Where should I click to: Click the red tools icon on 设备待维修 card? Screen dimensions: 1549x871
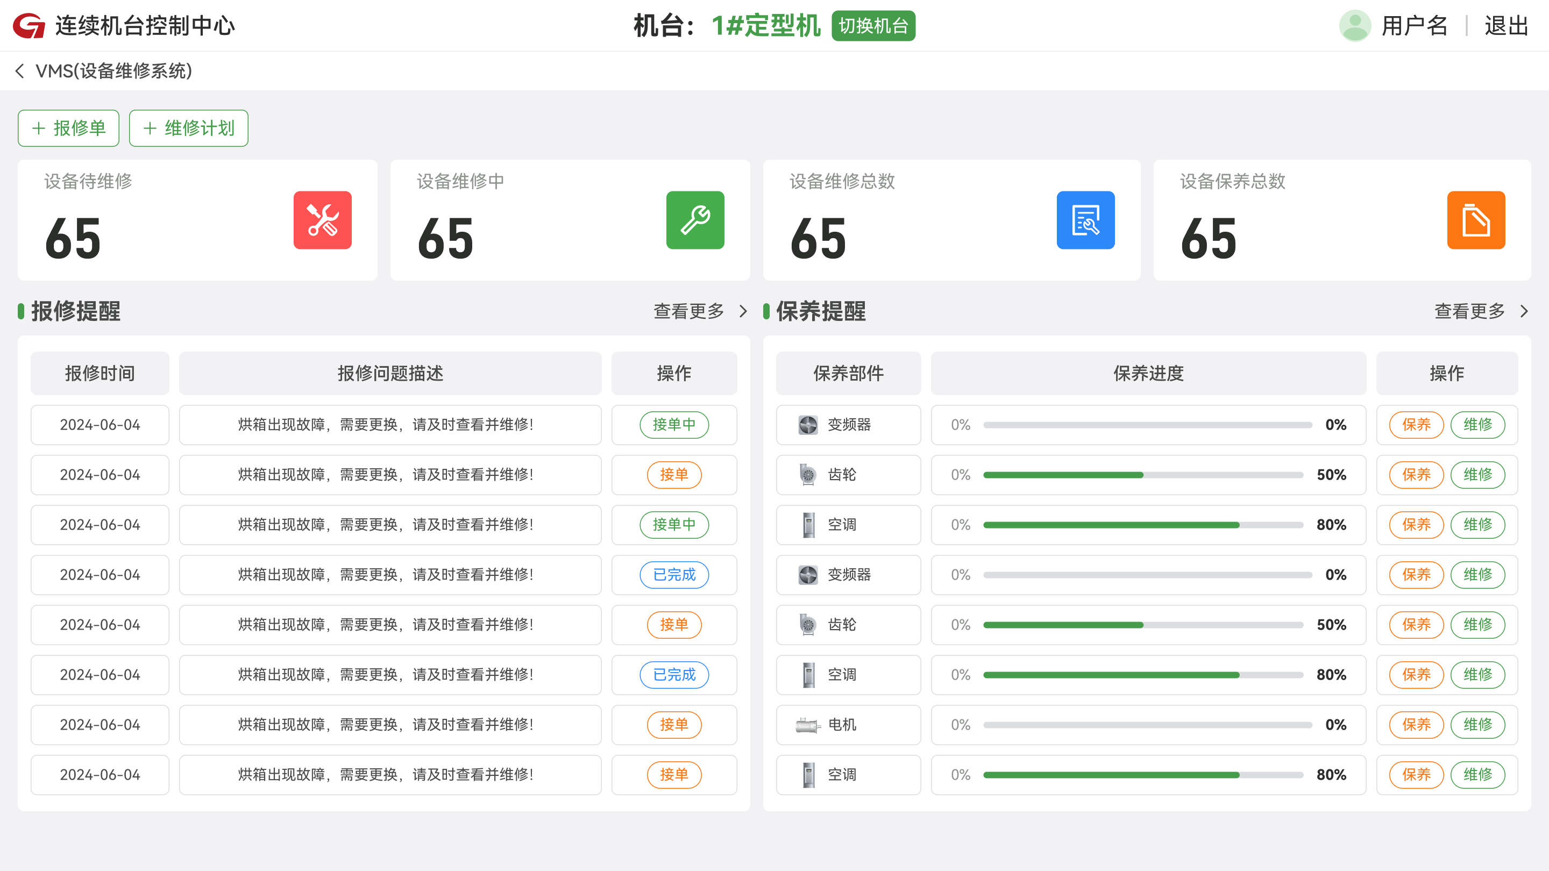pos(322,220)
